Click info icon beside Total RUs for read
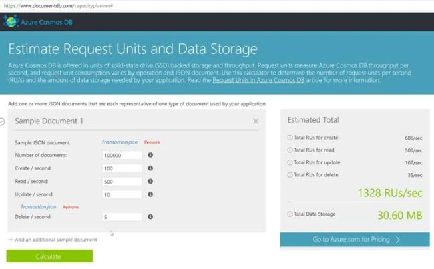434x269 pixels. [x=290, y=150]
